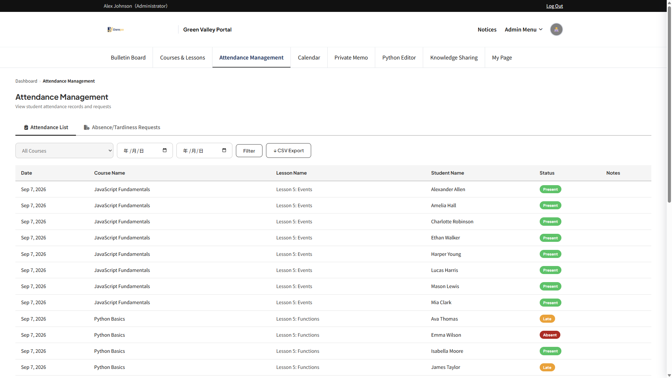Click the Dashboard breadcrumb link
This screenshot has width=672, height=378.
pyautogui.click(x=26, y=81)
